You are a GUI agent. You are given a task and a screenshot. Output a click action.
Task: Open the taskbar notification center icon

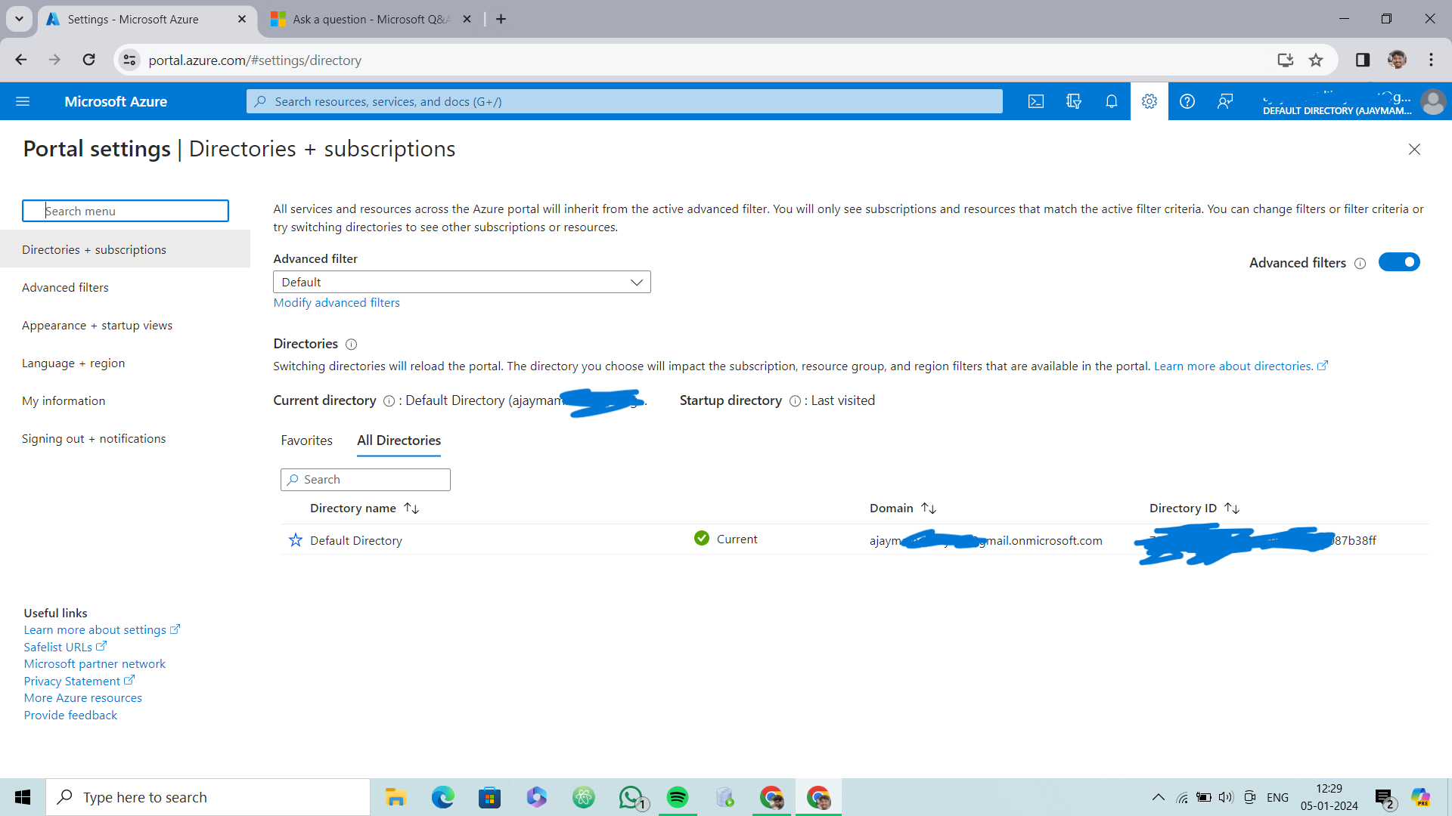[1385, 799]
